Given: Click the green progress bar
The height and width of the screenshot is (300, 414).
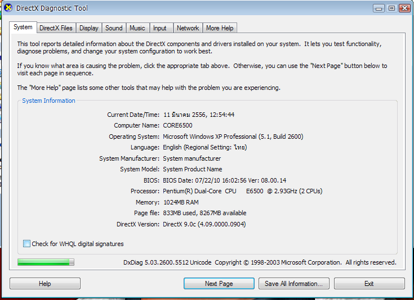Looking at the screenshot, I should (x=46, y=262).
